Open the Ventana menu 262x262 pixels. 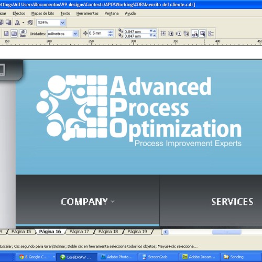(112, 14)
